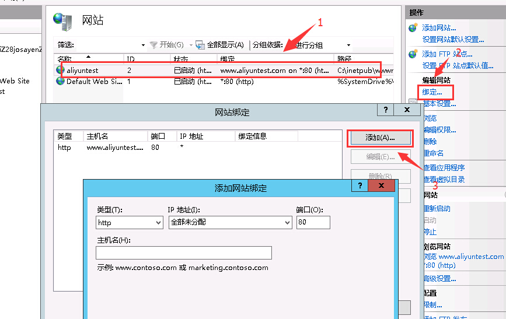
Task: Click the 添加(A)... button
Action: coord(380,138)
